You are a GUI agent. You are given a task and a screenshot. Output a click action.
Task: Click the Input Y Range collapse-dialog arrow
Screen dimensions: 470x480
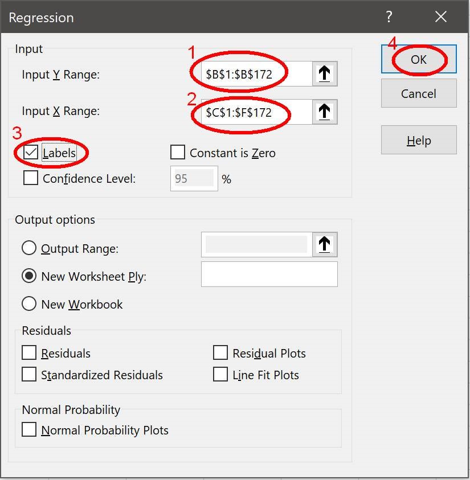click(x=325, y=74)
